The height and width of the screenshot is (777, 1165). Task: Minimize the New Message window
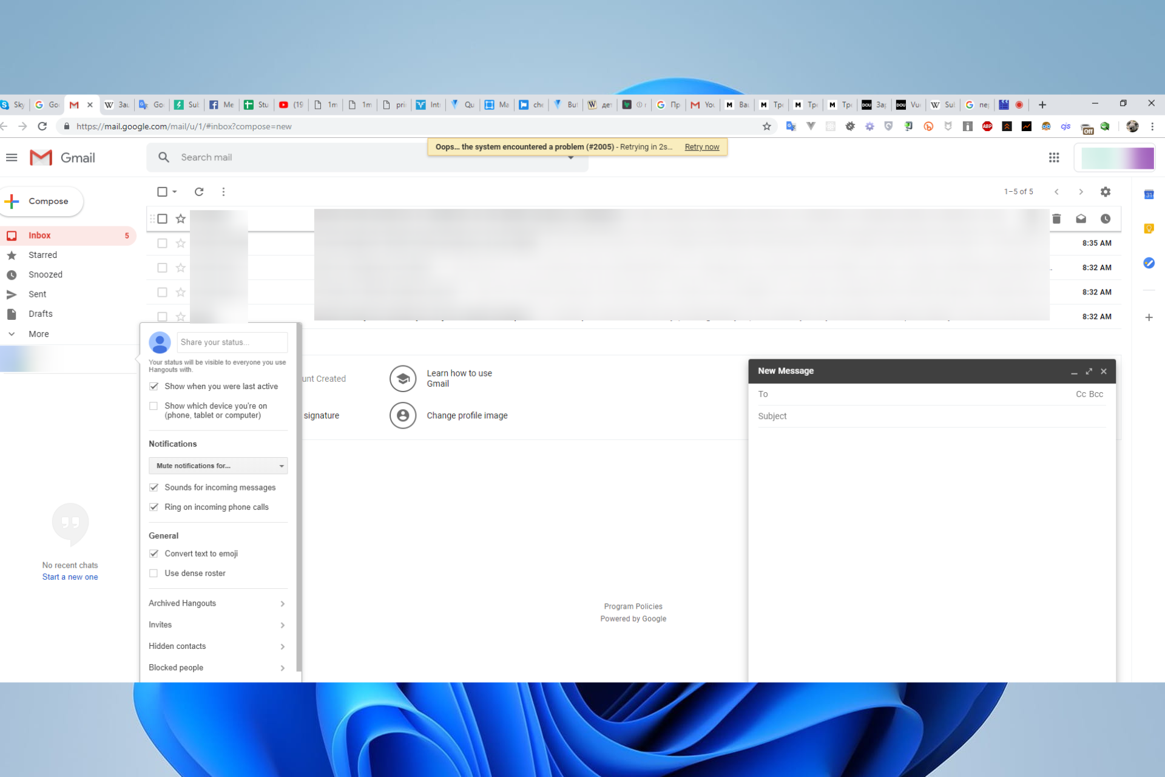pos(1074,372)
